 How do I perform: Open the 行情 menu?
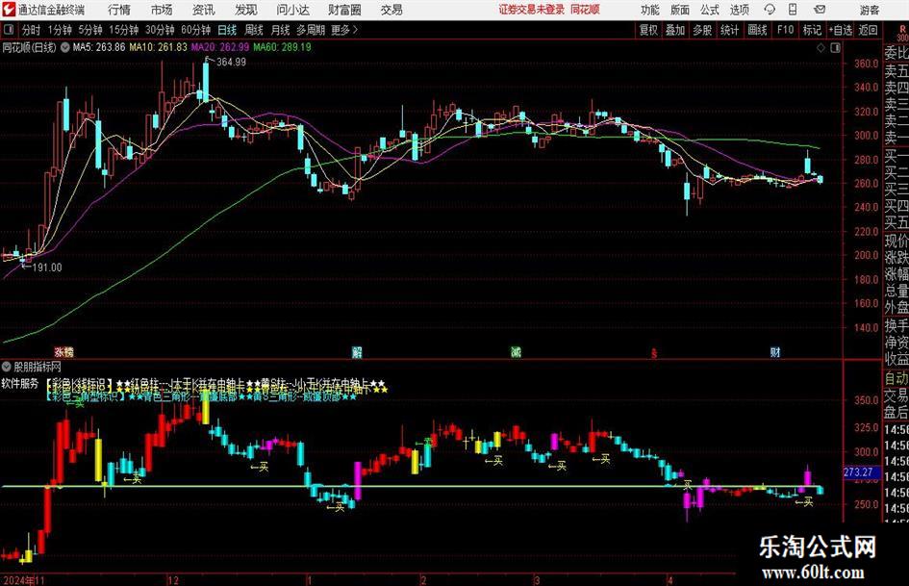point(119,10)
